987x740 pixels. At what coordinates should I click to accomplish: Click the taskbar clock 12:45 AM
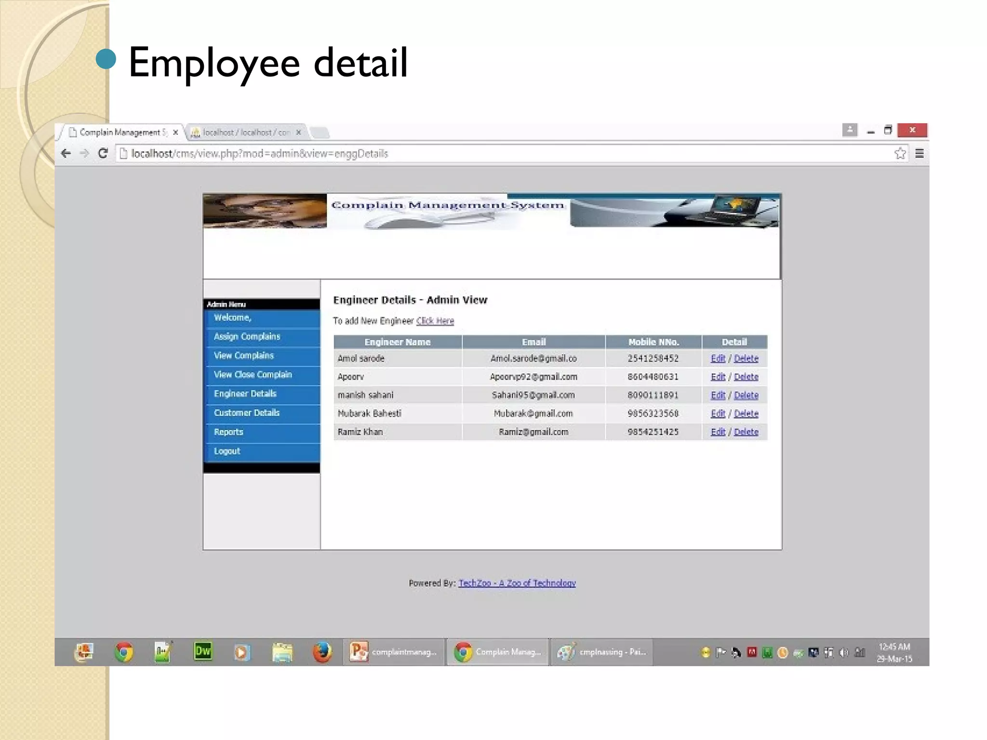coord(894,653)
